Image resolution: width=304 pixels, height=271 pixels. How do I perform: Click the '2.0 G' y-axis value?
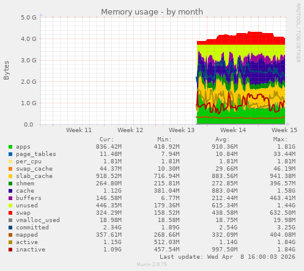[x=29, y=82]
